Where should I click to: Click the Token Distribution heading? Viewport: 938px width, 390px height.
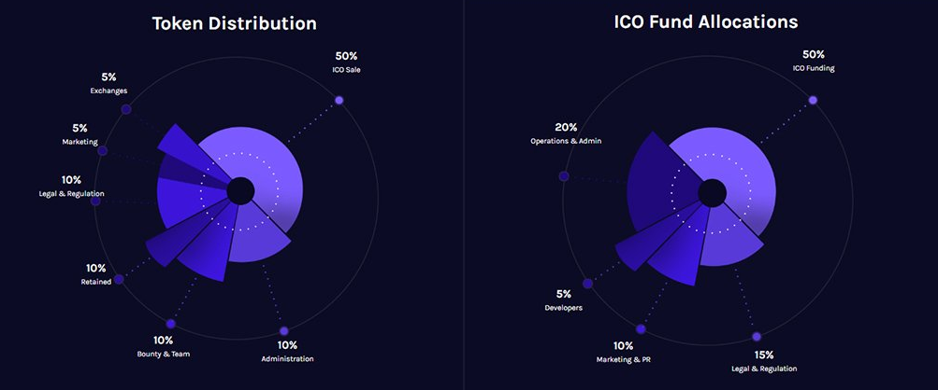tap(235, 23)
